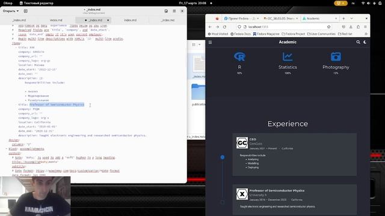
Task: Switch to second index.md tab
Action: [x=56, y=20]
